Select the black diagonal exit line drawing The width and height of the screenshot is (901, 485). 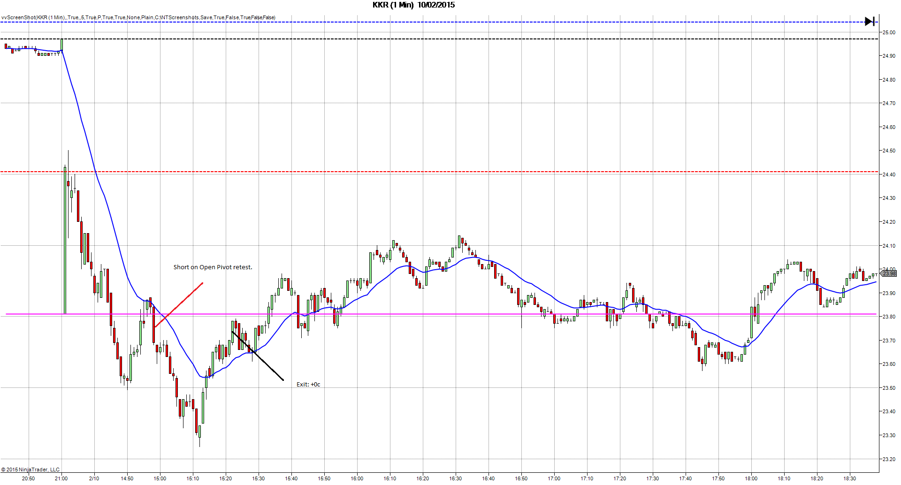(x=258, y=356)
